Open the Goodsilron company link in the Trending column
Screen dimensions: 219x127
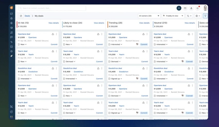click(x=123, y=72)
